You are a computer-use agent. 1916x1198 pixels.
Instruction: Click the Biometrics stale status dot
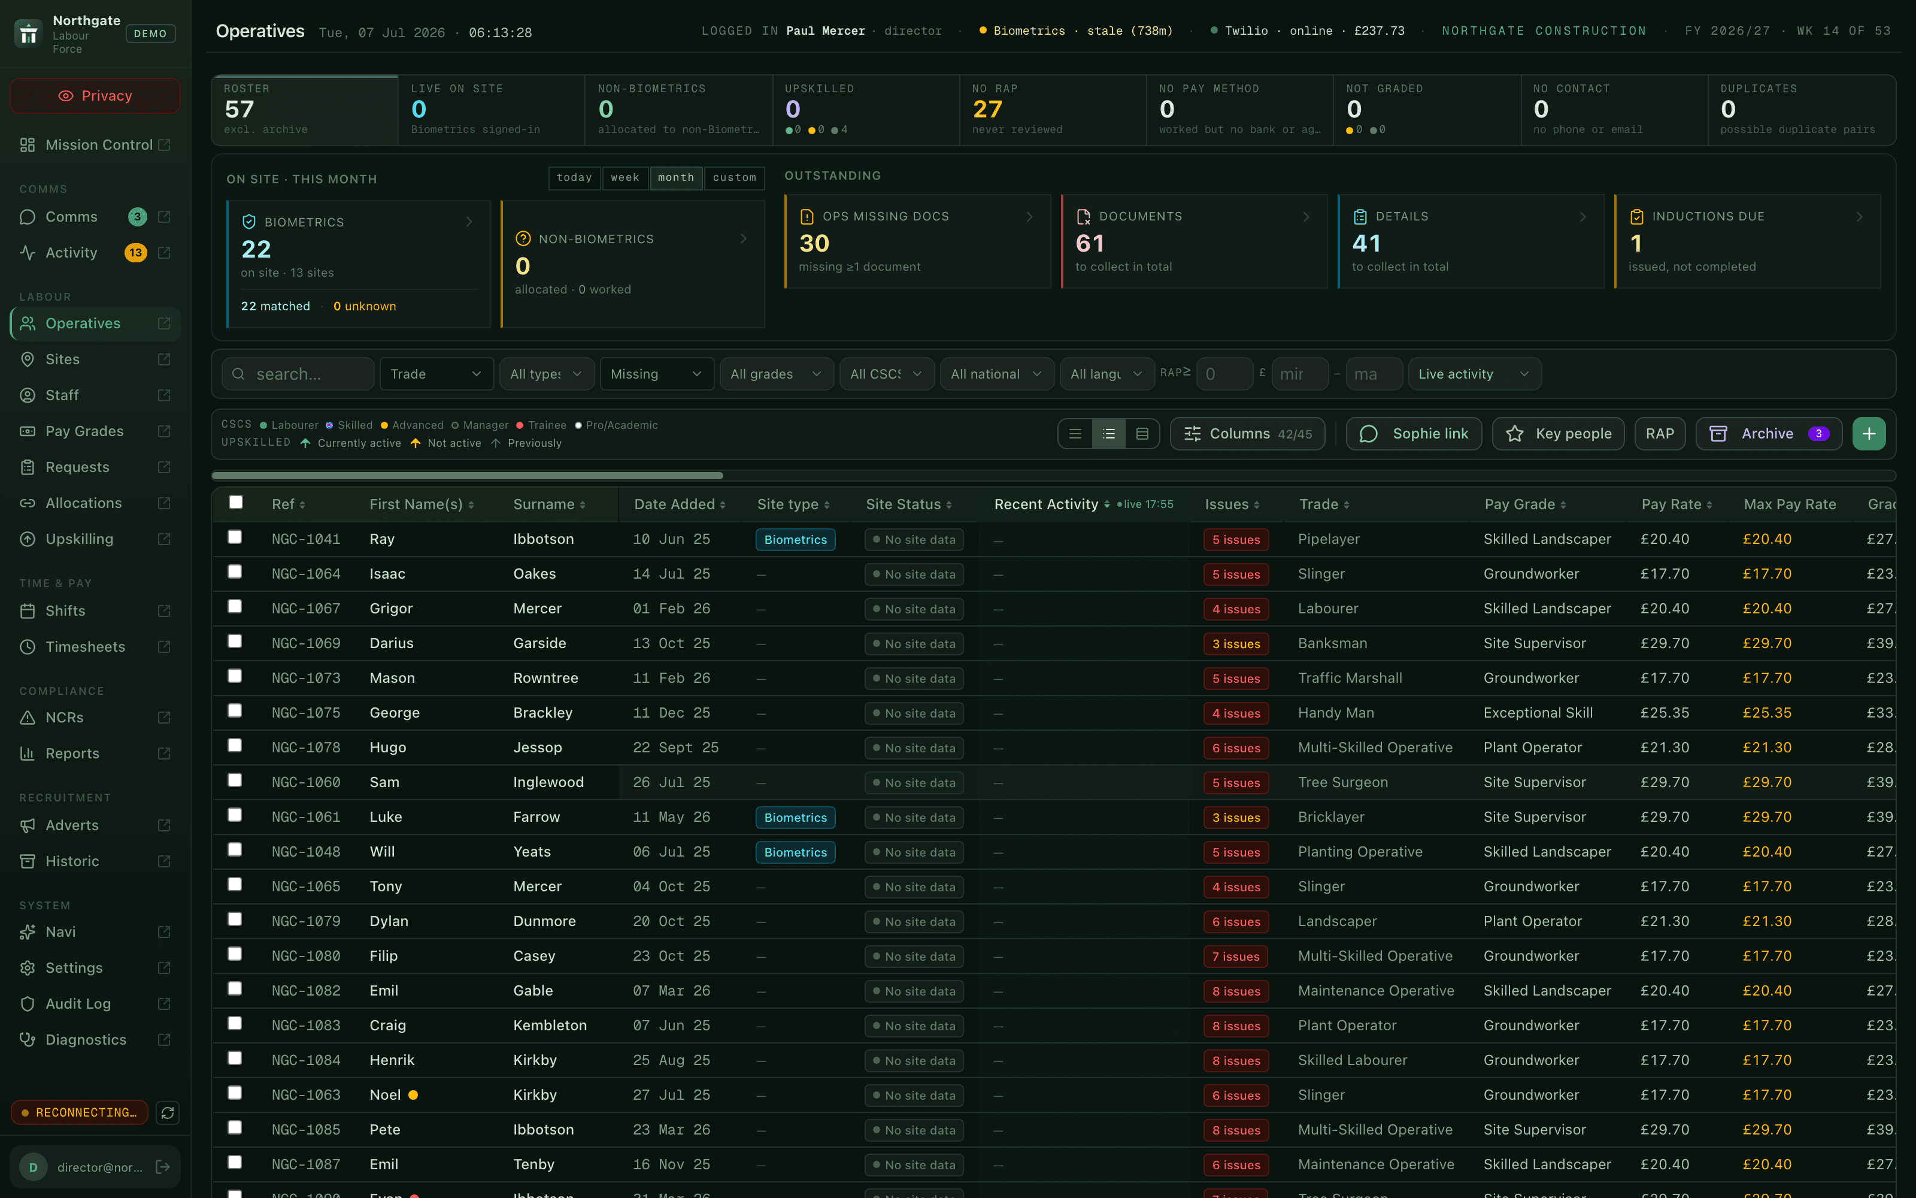coord(983,31)
